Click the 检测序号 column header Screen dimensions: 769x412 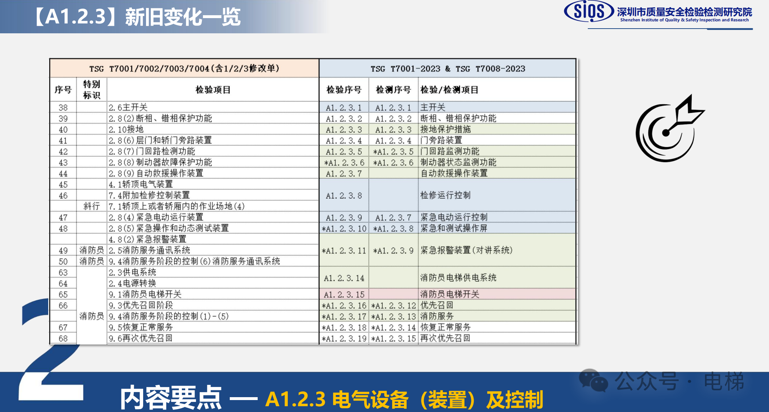[393, 89]
